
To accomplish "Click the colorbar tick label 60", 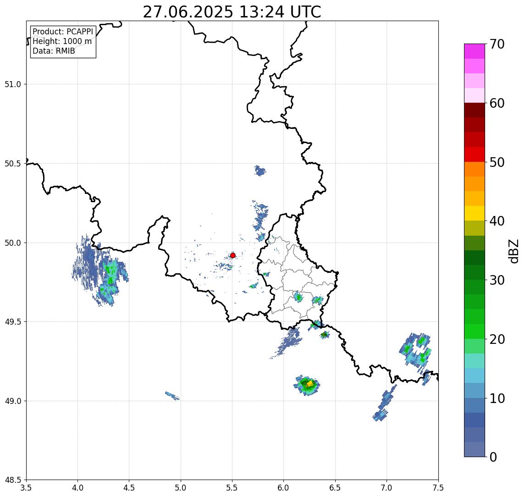I will [497, 103].
